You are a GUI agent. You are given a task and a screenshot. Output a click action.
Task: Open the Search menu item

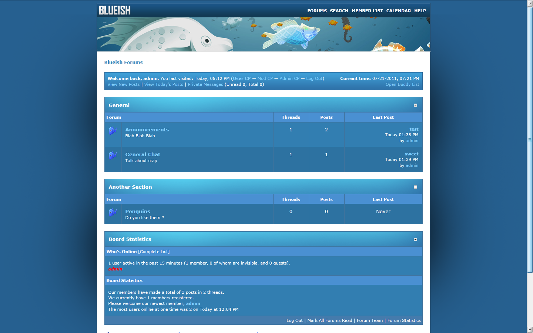339,11
